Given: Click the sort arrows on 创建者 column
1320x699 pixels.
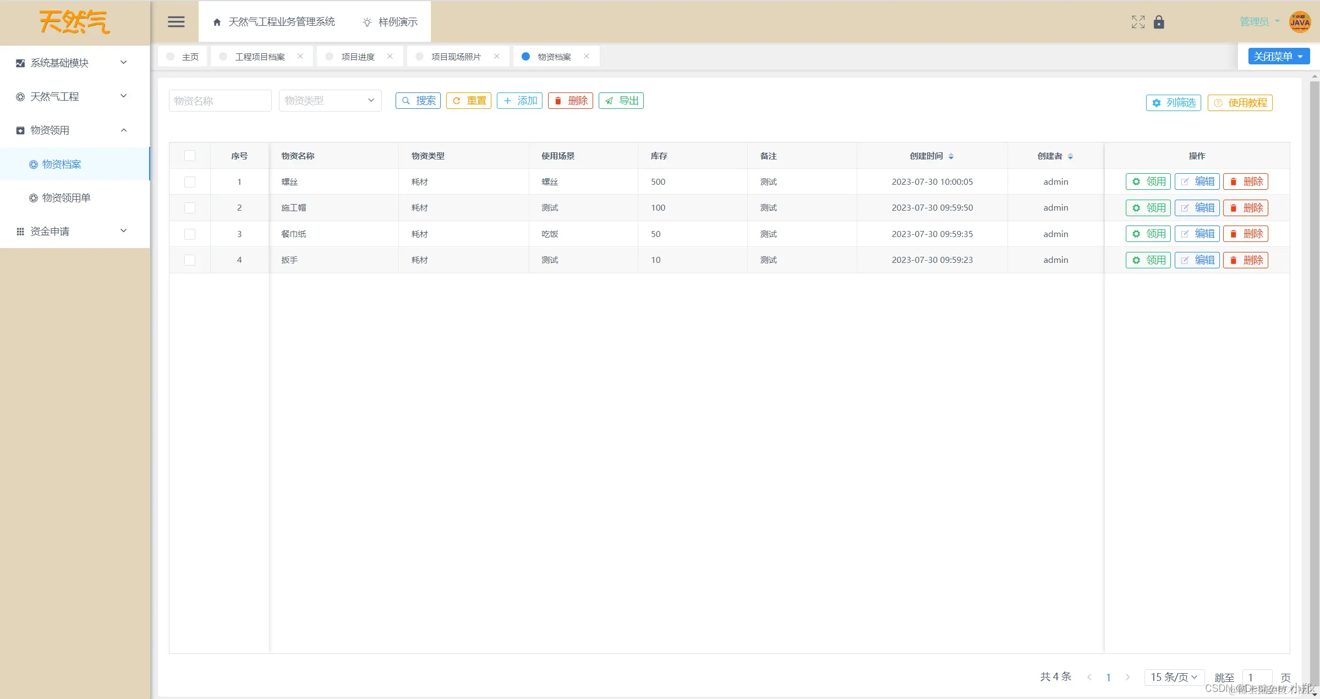Looking at the screenshot, I should (1070, 156).
